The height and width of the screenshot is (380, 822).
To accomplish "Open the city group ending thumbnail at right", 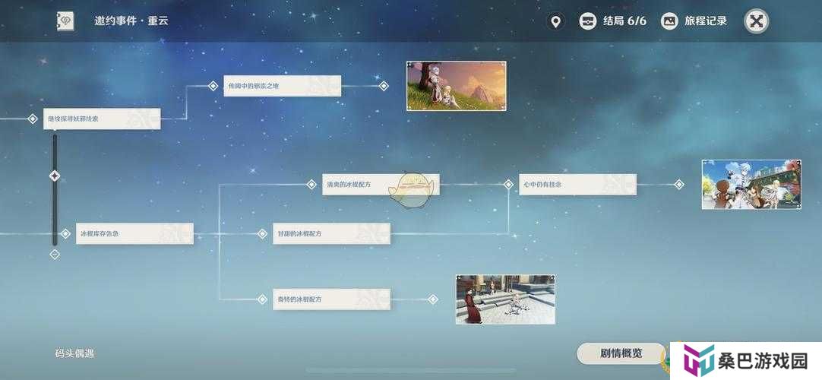I will tap(751, 185).
